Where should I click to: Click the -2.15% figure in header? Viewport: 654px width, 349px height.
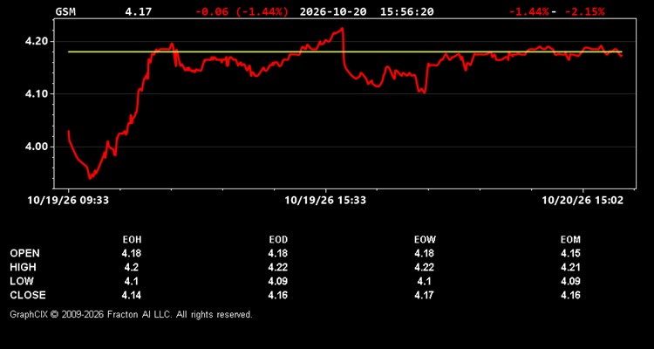pyautogui.click(x=584, y=11)
